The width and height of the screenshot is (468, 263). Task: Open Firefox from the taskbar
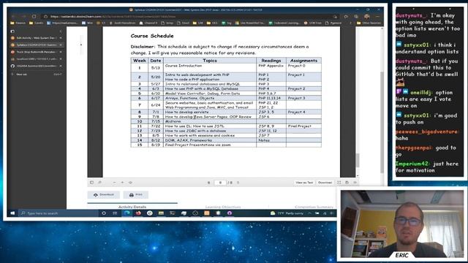(x=138, y=213)
